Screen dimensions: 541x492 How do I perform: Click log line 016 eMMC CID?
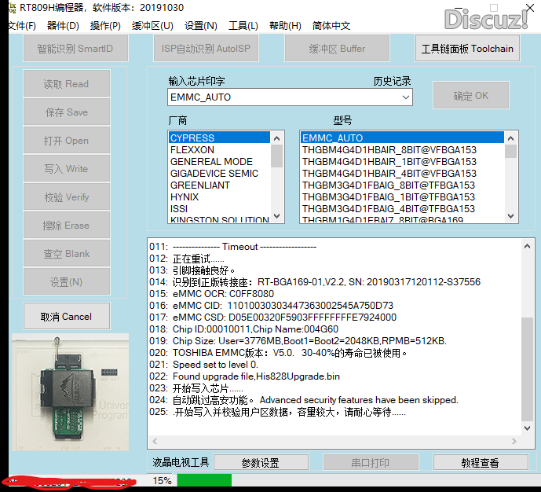271,306
